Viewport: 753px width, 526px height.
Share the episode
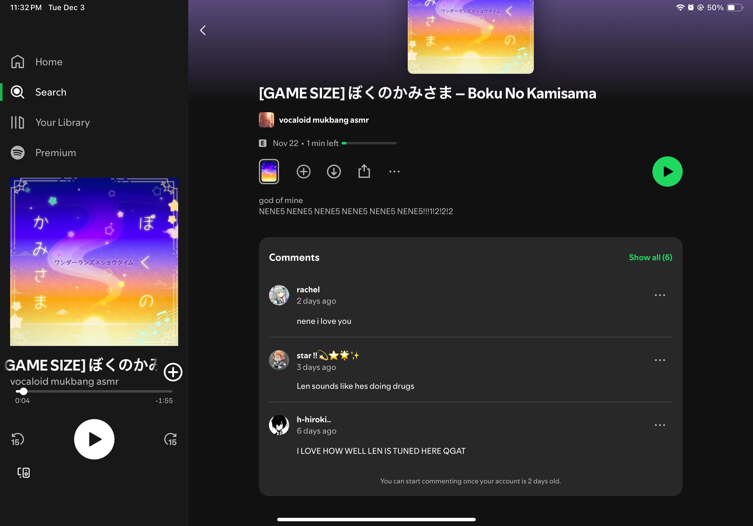point(364,172)
